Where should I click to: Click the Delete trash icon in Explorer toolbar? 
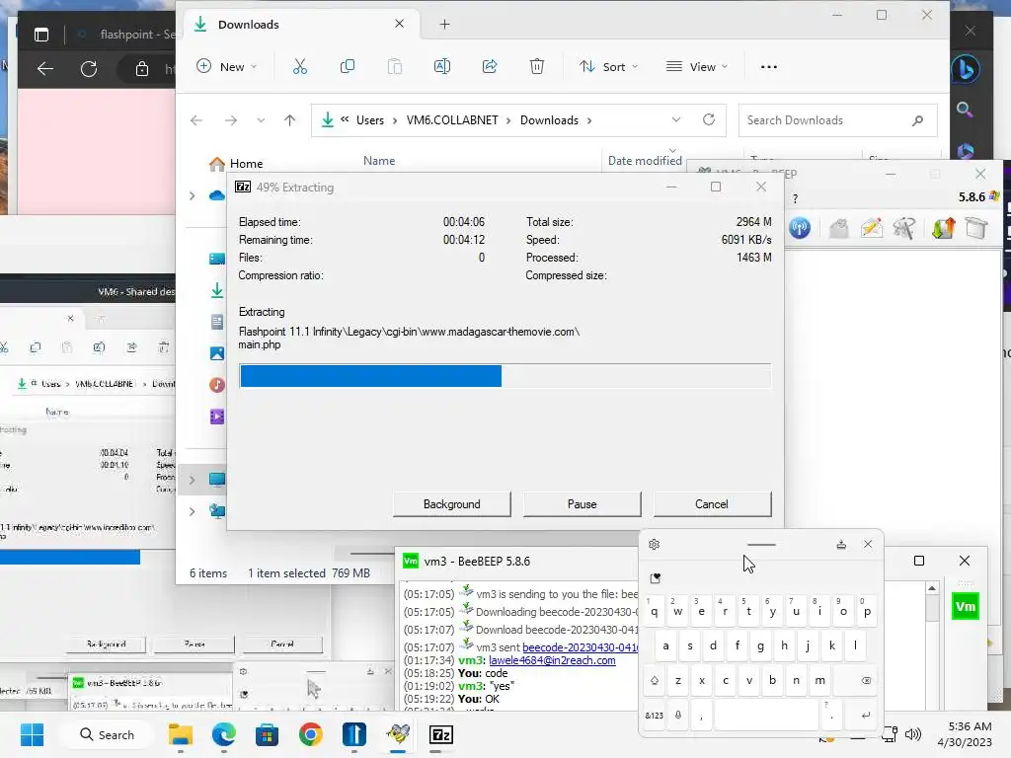point(537,66)
